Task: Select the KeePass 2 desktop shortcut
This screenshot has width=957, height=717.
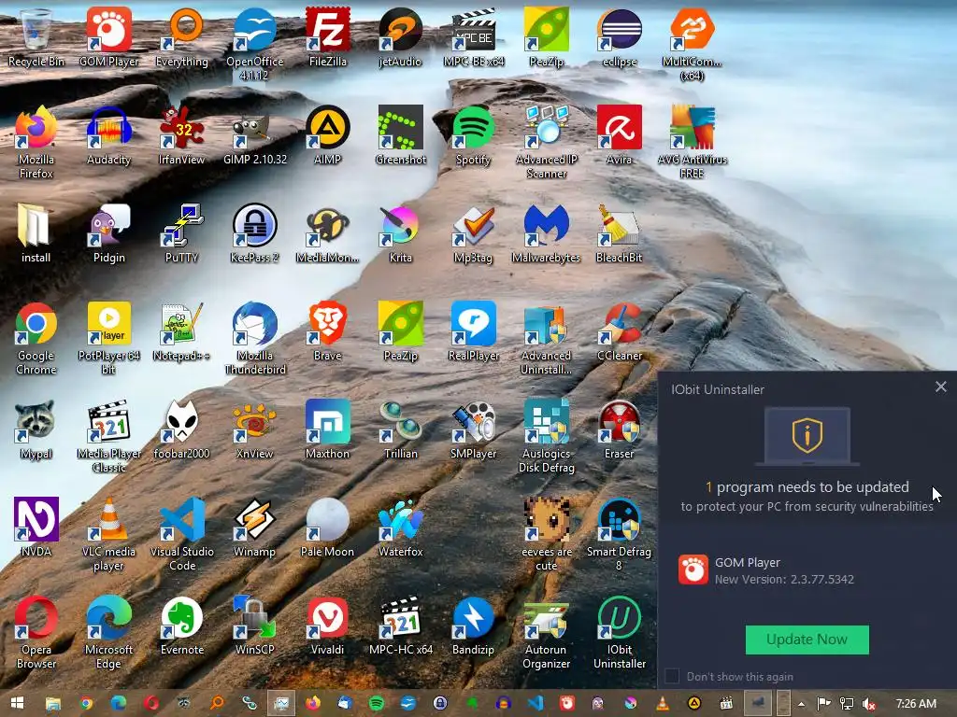Action: (254, 233)
